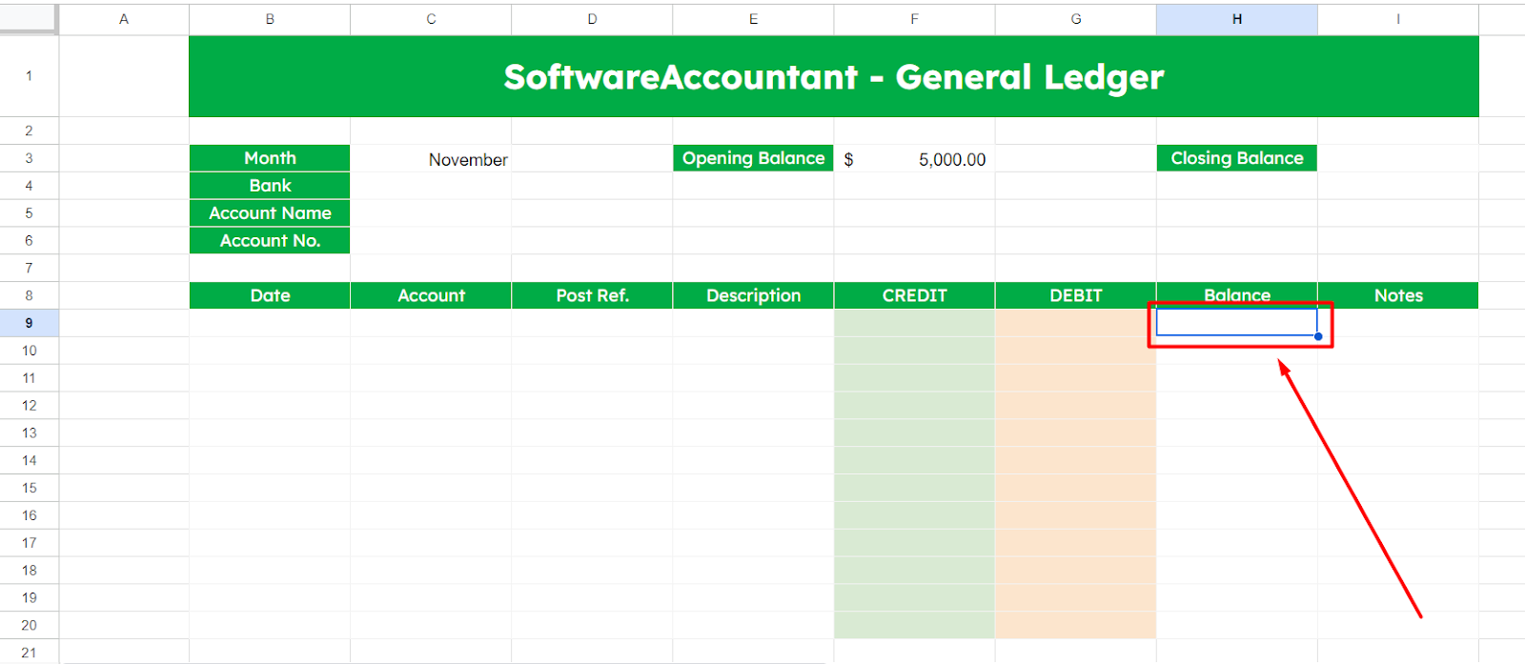Click the empty cell next to Bank label
Image resolution: width=1525 pixels, height=664 pixels.
431,186
